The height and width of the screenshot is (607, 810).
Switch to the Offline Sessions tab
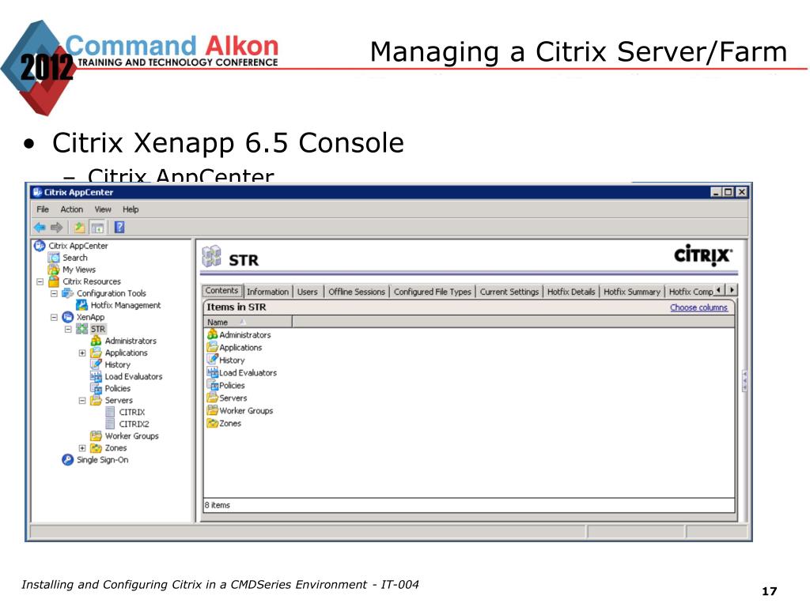tap(357, 292)
